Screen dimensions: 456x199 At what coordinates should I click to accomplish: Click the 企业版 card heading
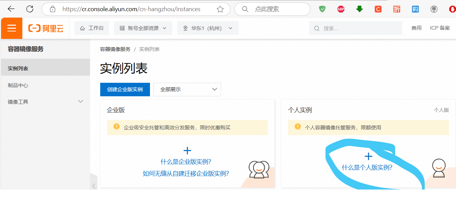click(x=116, y=110)
